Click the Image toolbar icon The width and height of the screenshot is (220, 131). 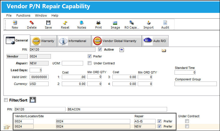(x=115, y=23)
